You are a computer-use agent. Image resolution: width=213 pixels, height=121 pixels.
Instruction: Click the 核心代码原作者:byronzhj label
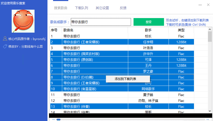click(x=27, y=39)
